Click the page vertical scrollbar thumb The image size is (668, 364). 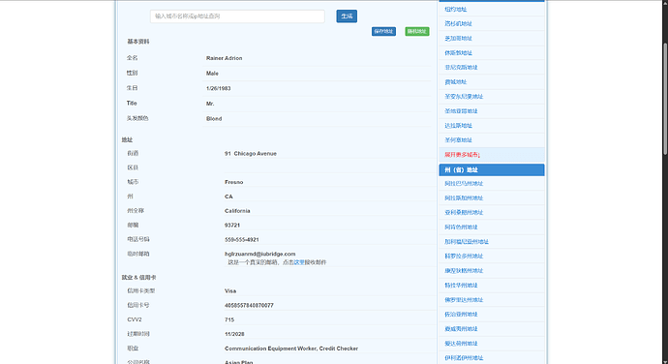(665, 99)
